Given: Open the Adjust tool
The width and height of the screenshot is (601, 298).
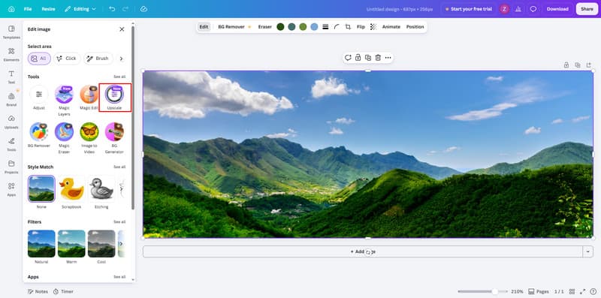Looking at the screenshot, I should pyautogui.click(x=39, y=98).
